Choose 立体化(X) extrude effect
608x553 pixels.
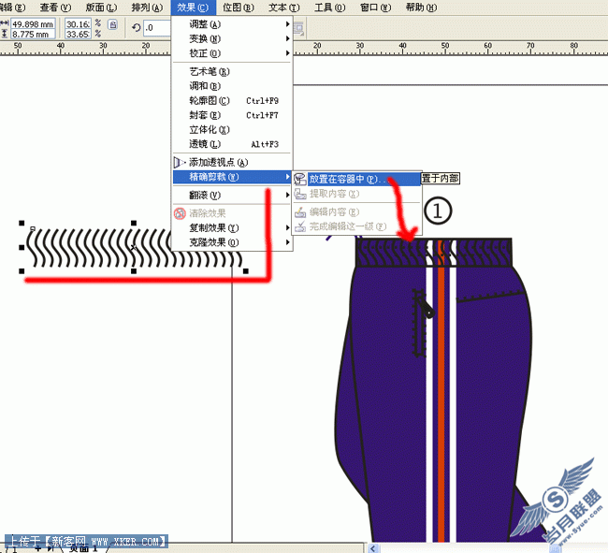pyautogui.click(x=232, y=129)
